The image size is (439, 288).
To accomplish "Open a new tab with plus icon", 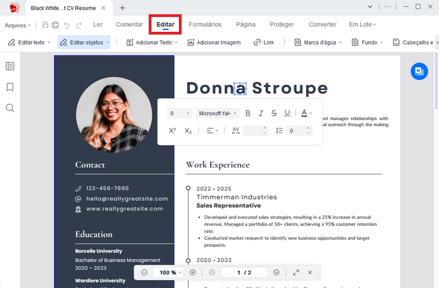I will [x=122, y=8].
